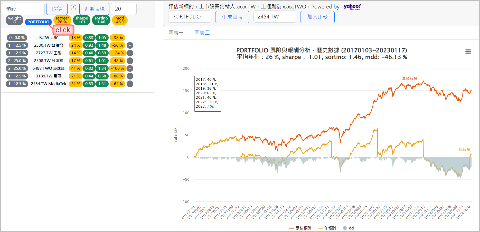Image resolution: width=480 pixels, height=232 pixels.
Task: Open the chart hamburger context menu
Action: 468,52
